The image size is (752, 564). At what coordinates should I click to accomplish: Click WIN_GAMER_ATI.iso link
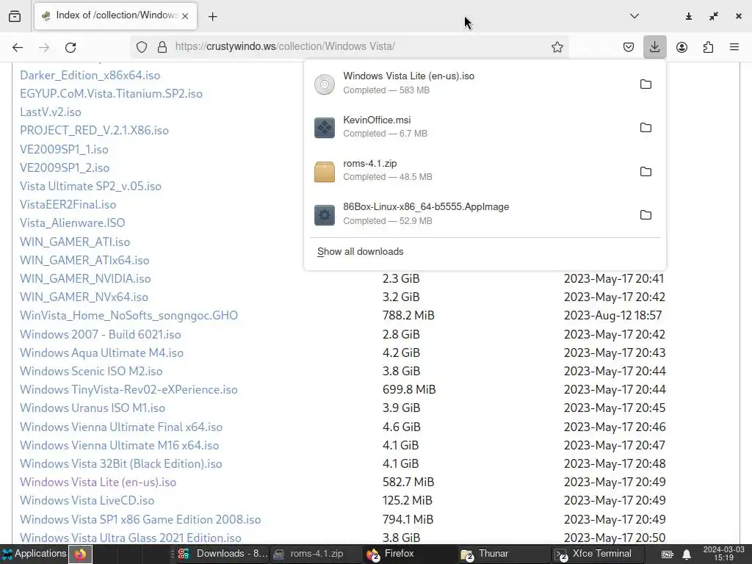[75, 242]
